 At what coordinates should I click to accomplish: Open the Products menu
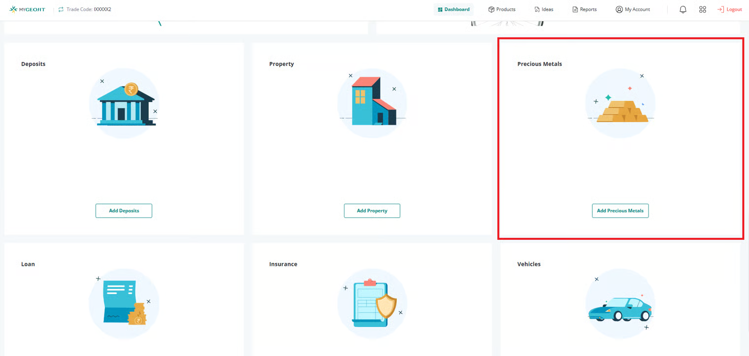coord(502,9)
